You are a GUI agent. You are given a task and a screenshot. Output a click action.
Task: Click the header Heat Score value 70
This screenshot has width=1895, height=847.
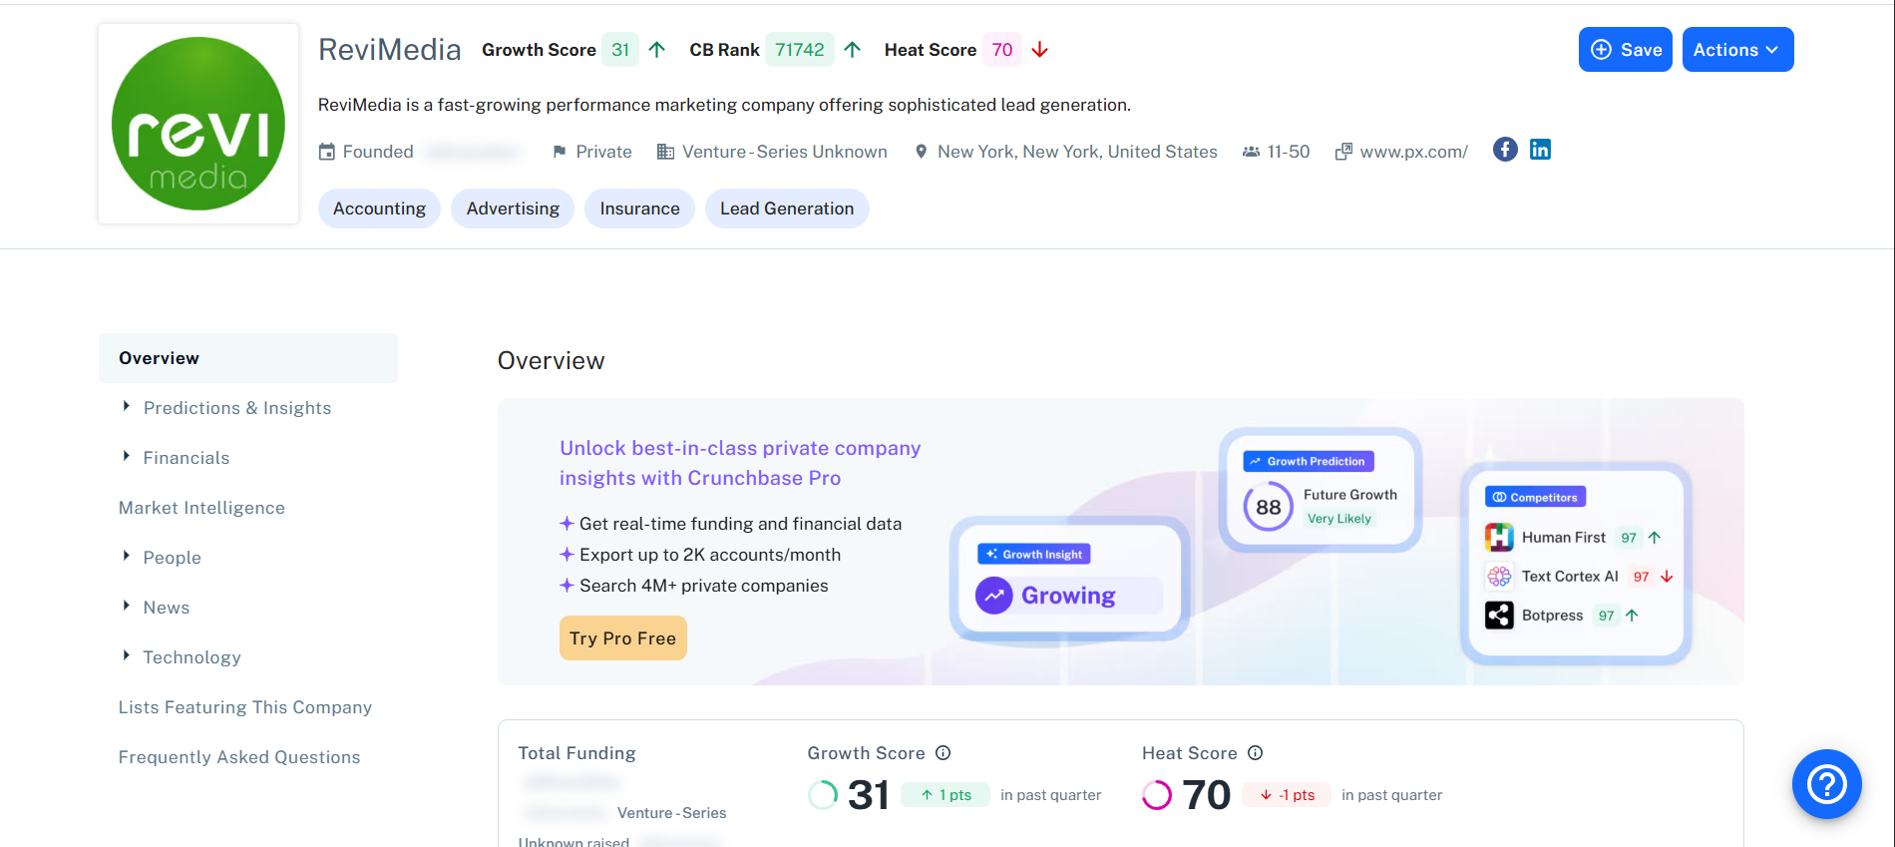click(1002, 50)
